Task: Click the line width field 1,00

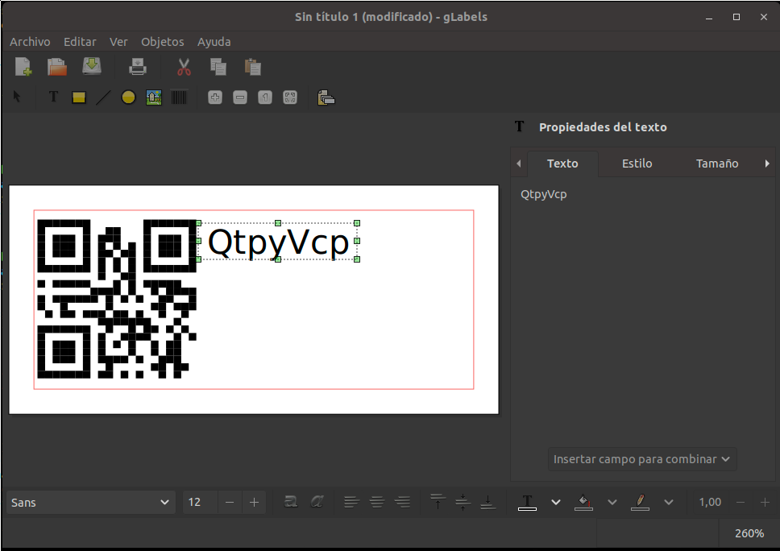Action: (x=709, y=503)
